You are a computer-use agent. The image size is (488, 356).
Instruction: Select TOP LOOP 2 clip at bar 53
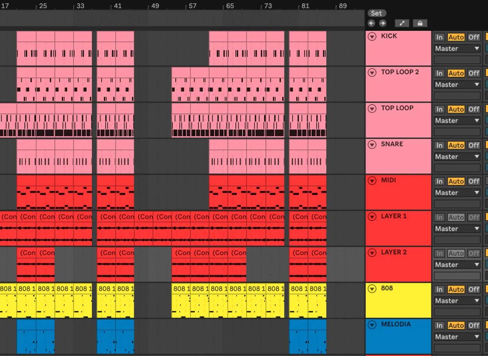pyautogui.click(x=181, y=85)
